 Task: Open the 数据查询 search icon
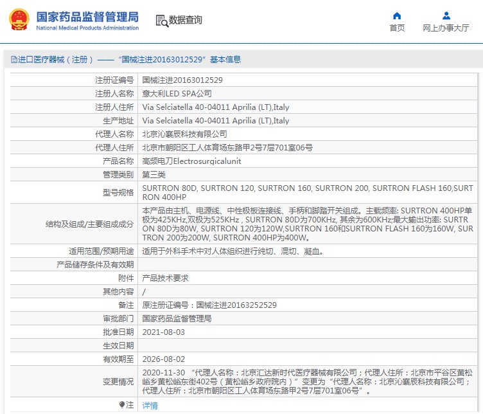[x=162, y=21]
